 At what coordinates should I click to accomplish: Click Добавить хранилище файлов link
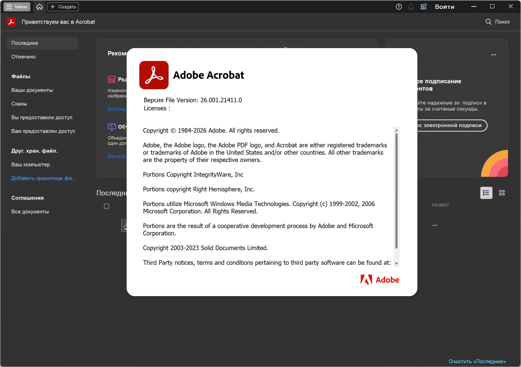pyautogui.click(x=43, y=178)
